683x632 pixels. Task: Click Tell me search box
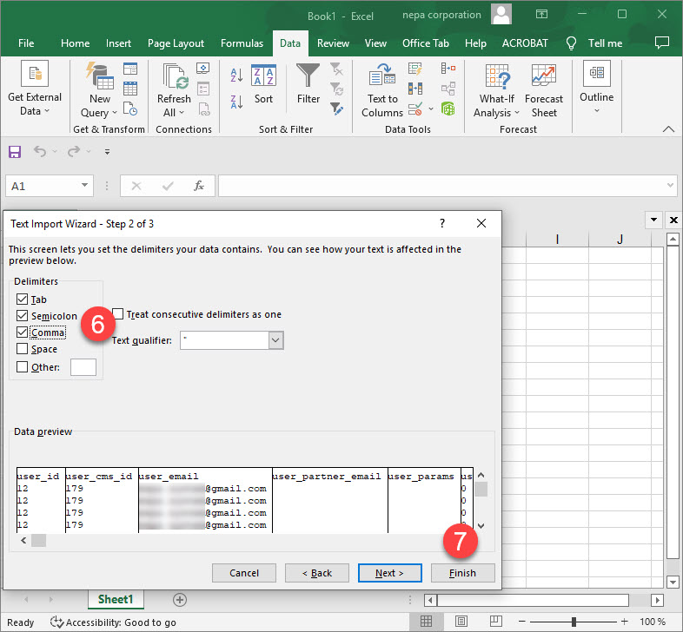(x=605, y=43)
